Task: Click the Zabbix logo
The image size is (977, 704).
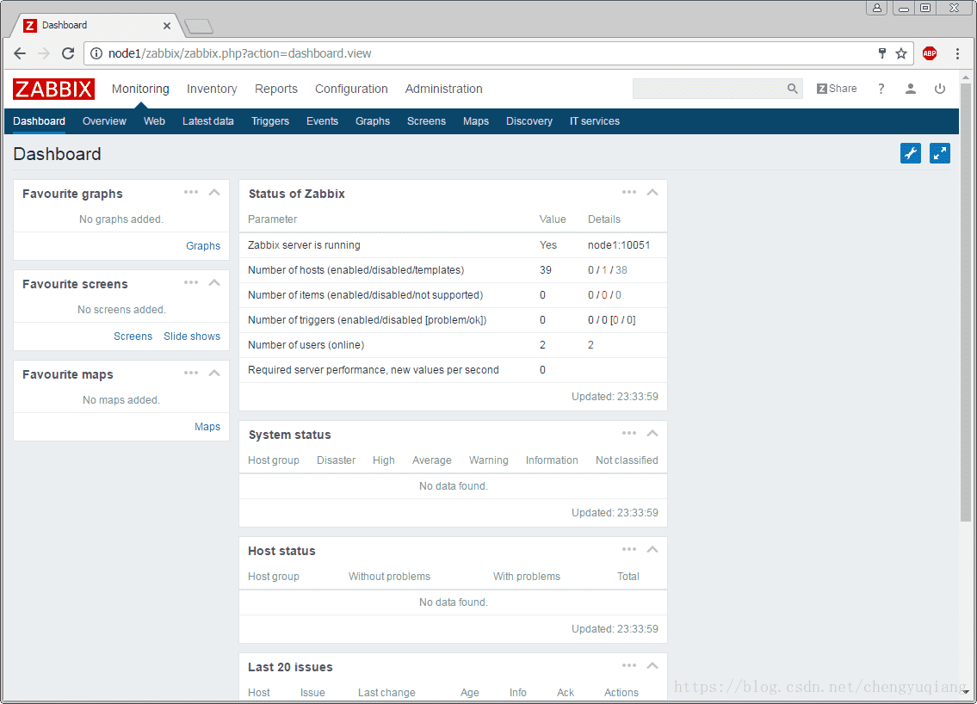Action: [x=53, y=90]
